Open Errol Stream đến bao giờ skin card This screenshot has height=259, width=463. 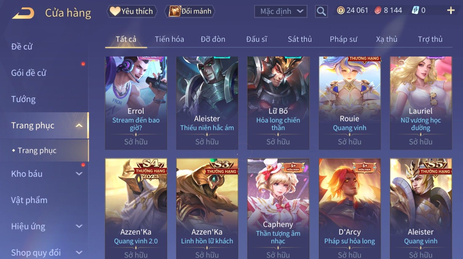(136, 103)
